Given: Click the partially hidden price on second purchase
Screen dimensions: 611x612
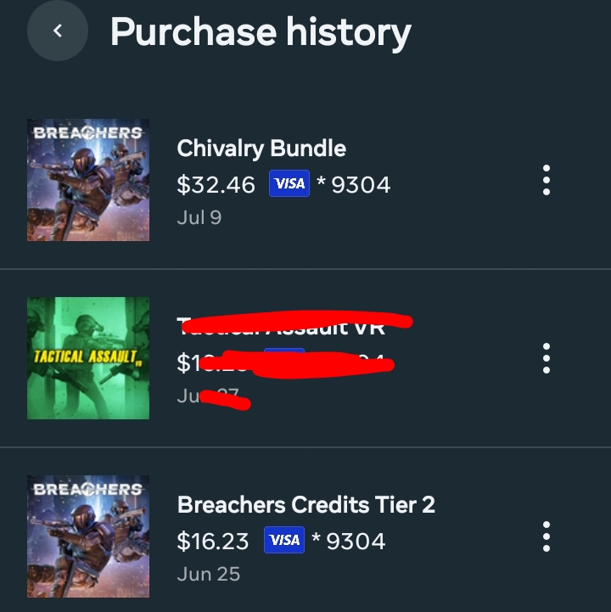Looking at the screenshot, I should (x=213, y=362).
